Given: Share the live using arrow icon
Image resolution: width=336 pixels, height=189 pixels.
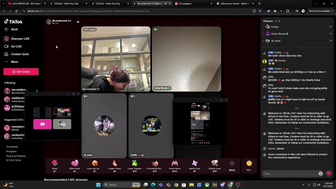Looking at the screenshot, I should [78, 22].
